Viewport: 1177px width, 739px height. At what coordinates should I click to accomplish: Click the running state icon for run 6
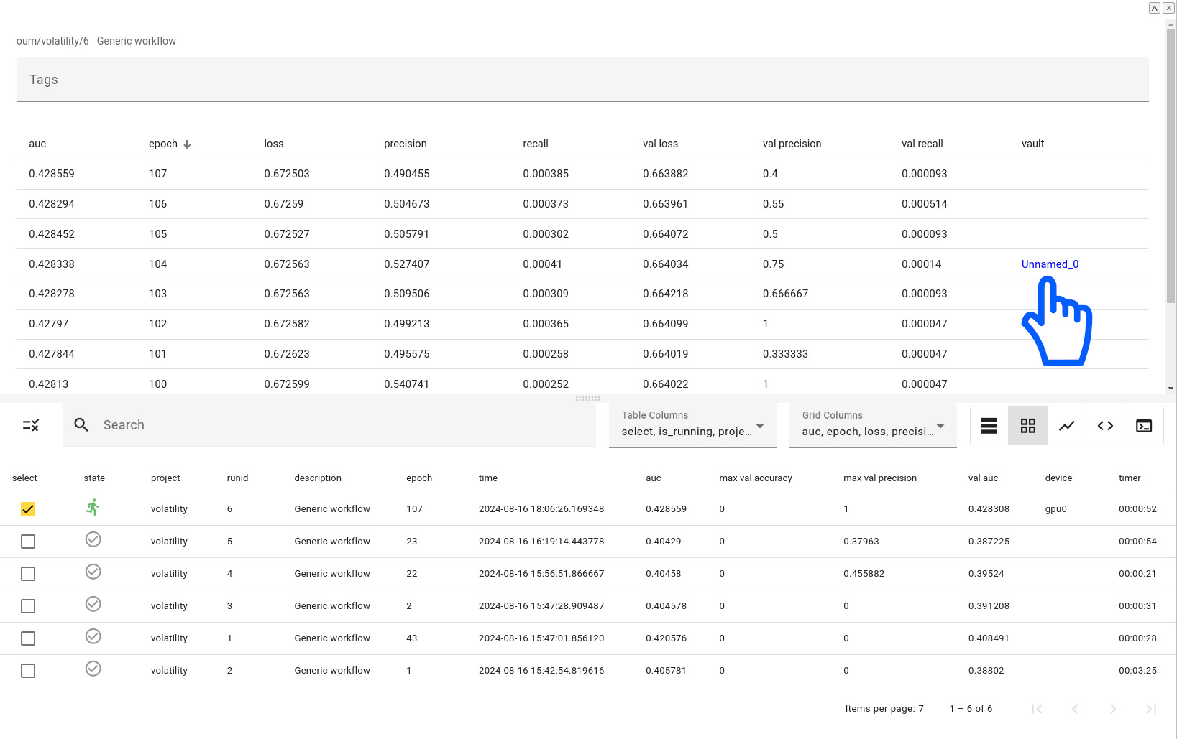pos(93,508)
